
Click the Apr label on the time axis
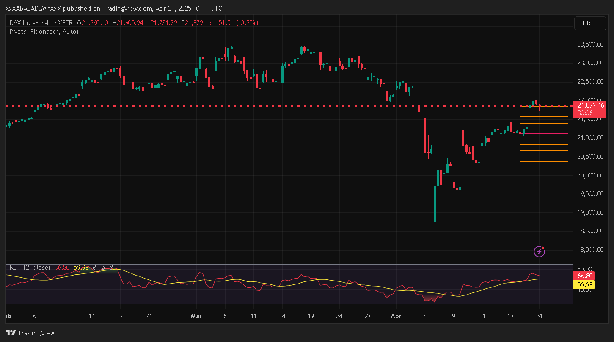(x=396, y=316)
